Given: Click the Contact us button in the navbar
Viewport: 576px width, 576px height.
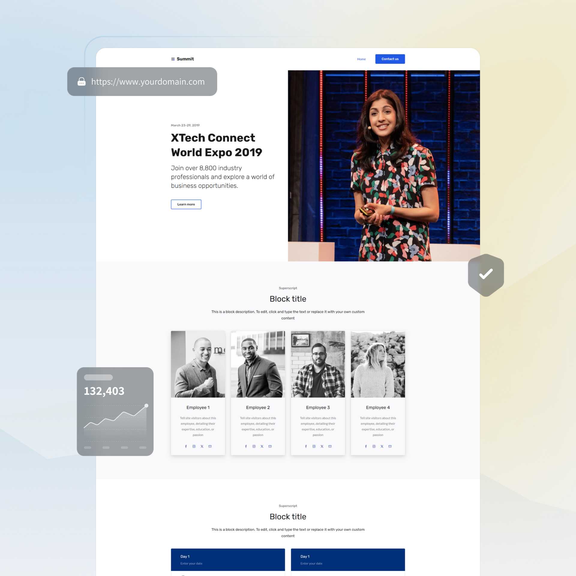Looking at the screenshot, I should (x=390, y=58).
